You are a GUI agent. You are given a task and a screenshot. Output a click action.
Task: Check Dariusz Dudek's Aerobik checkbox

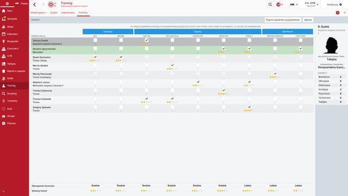pos(121,40)
